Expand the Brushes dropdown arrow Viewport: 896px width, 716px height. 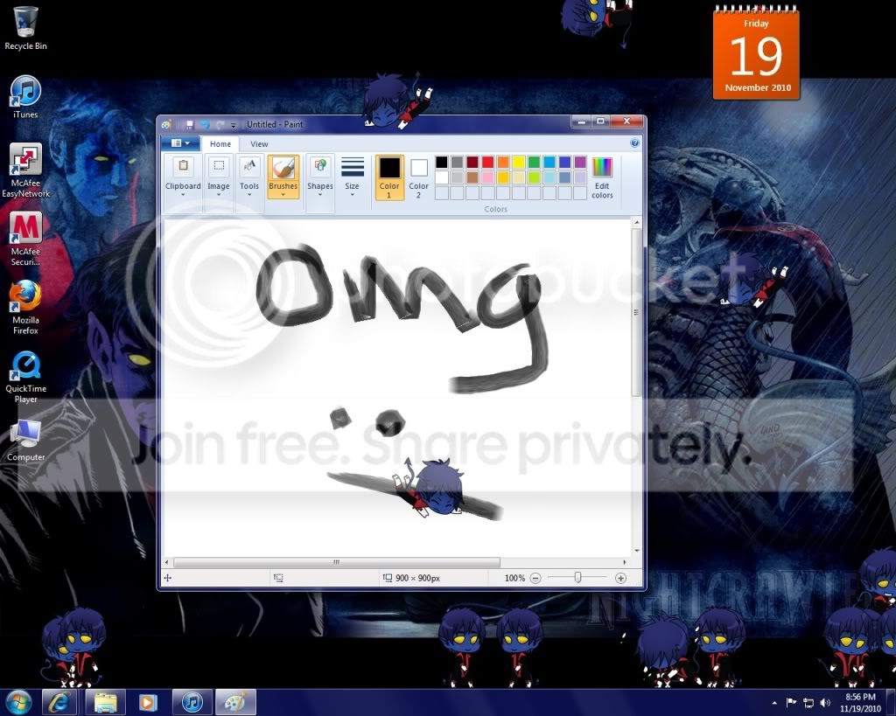[x=283, y=195]
